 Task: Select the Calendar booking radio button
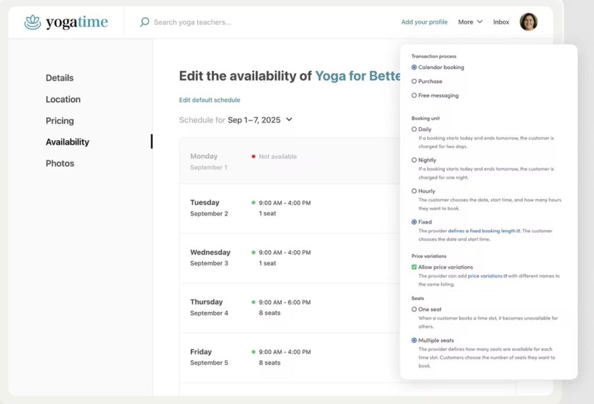[414, 67]
